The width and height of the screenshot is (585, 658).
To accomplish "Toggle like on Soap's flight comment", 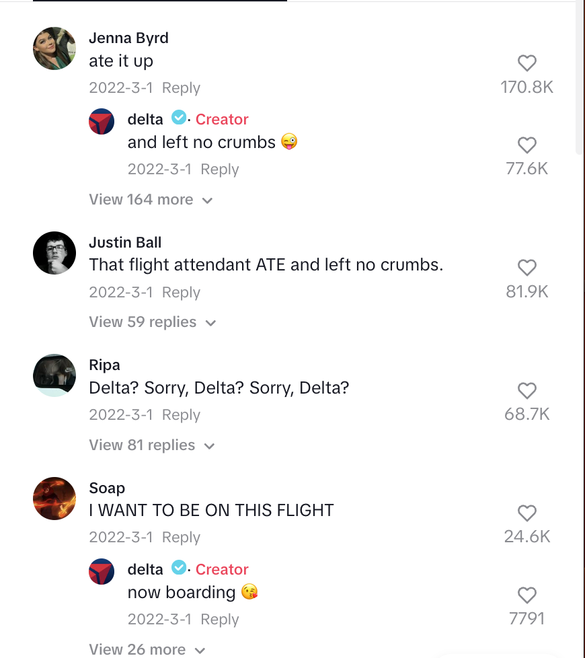I will [527, 513].
